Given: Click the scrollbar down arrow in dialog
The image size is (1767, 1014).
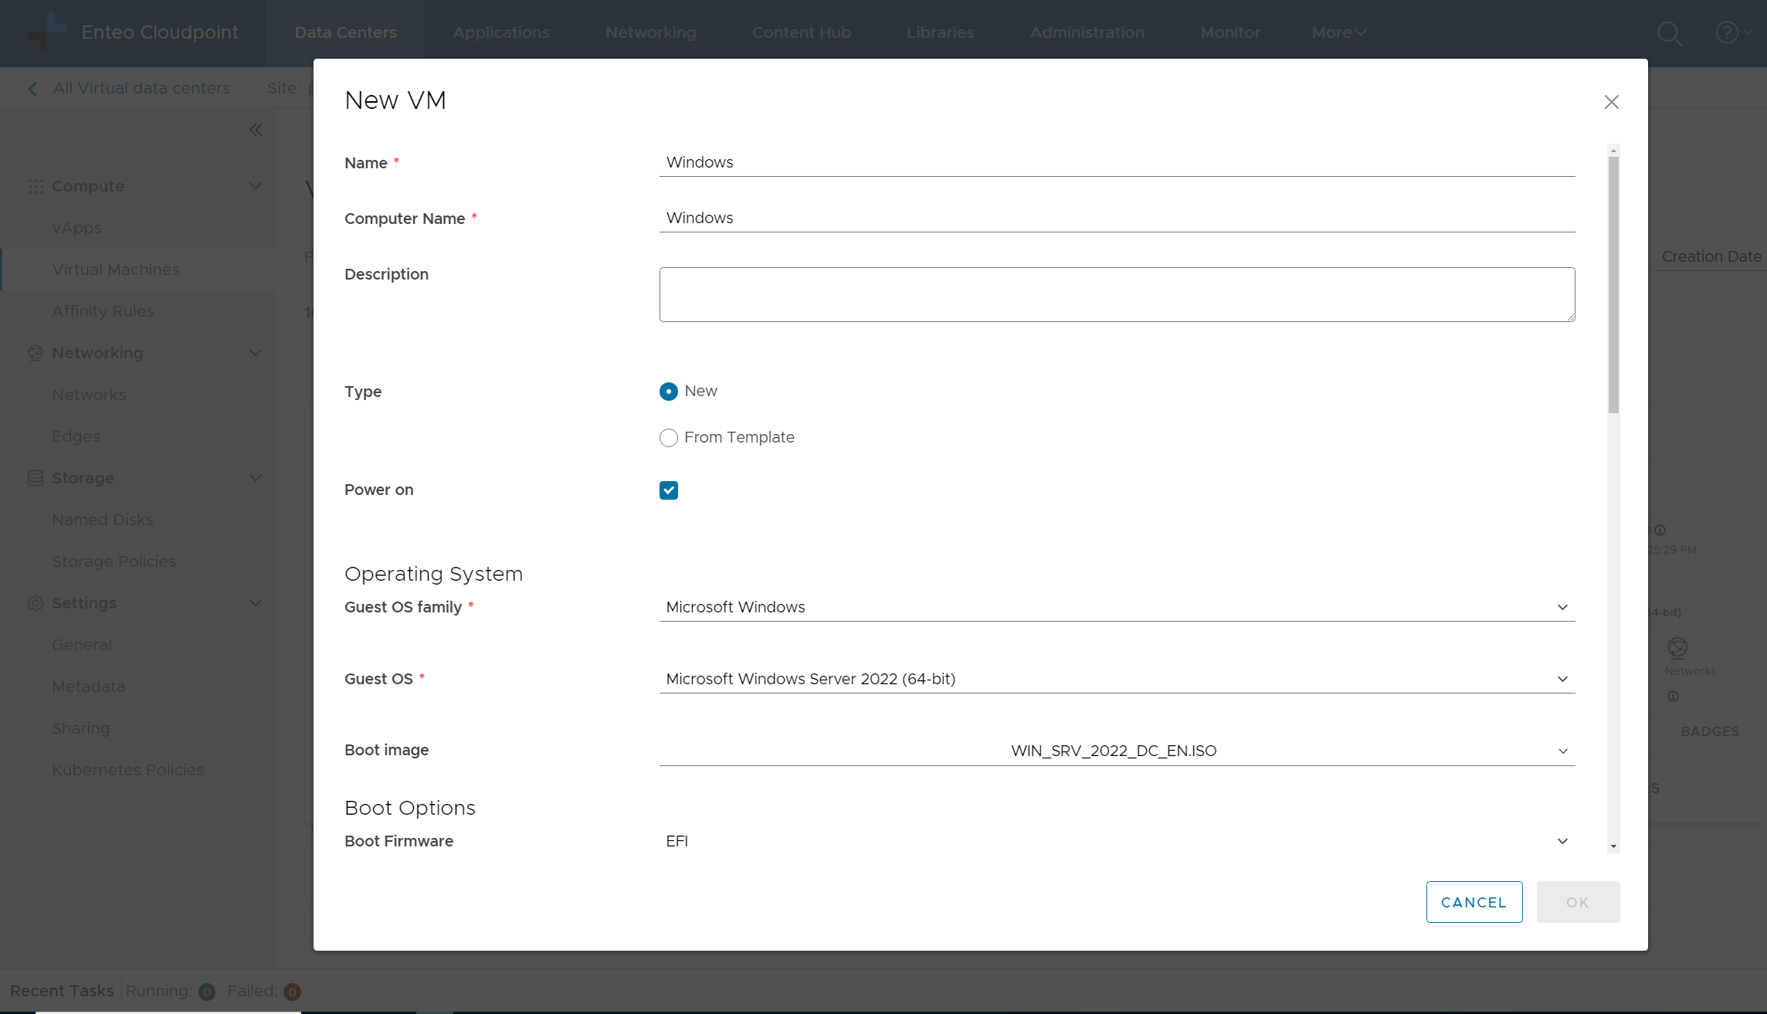Looking at the screenshot, I should point(1613,846).
